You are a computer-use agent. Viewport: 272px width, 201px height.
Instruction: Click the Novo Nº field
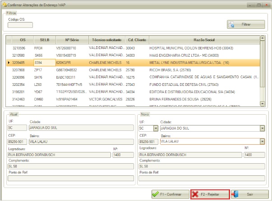[x=254, y=155]
